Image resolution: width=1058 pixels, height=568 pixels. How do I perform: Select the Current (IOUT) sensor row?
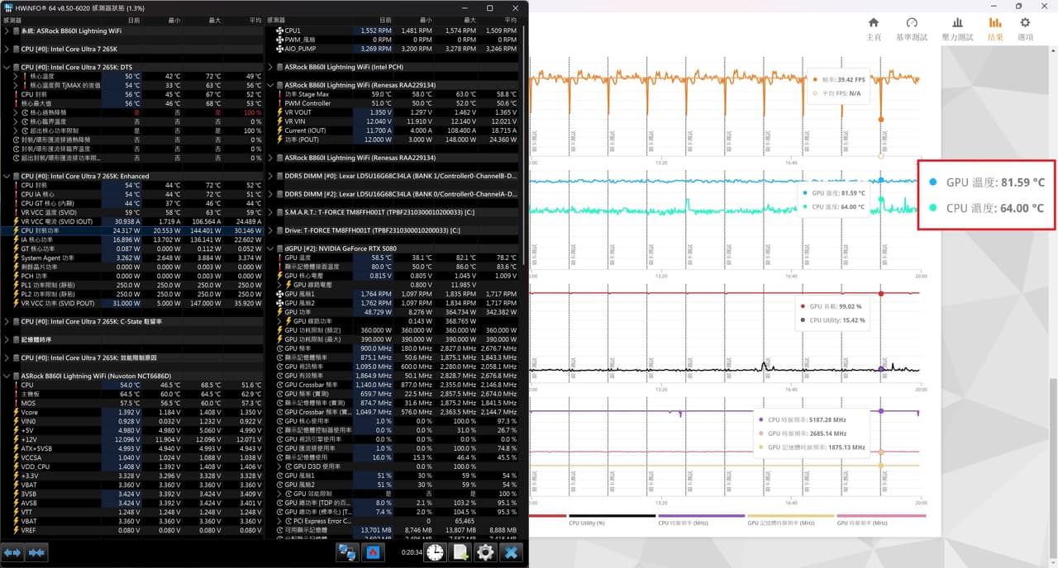(x=395, y=130)
